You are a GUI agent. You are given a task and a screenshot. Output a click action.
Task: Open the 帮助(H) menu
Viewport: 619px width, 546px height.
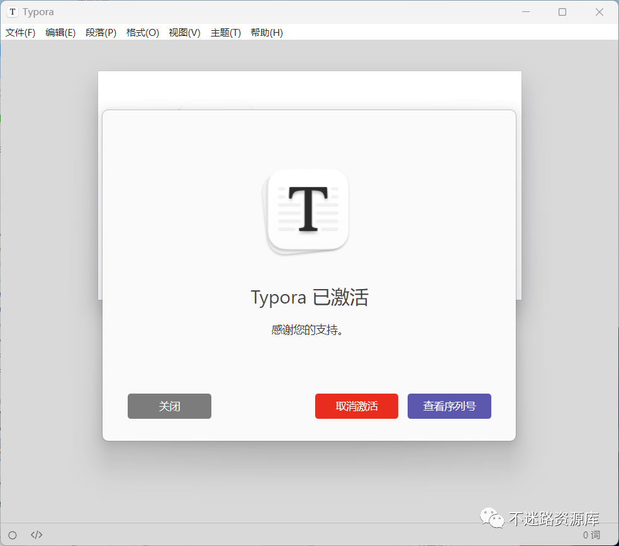[267, 32]
